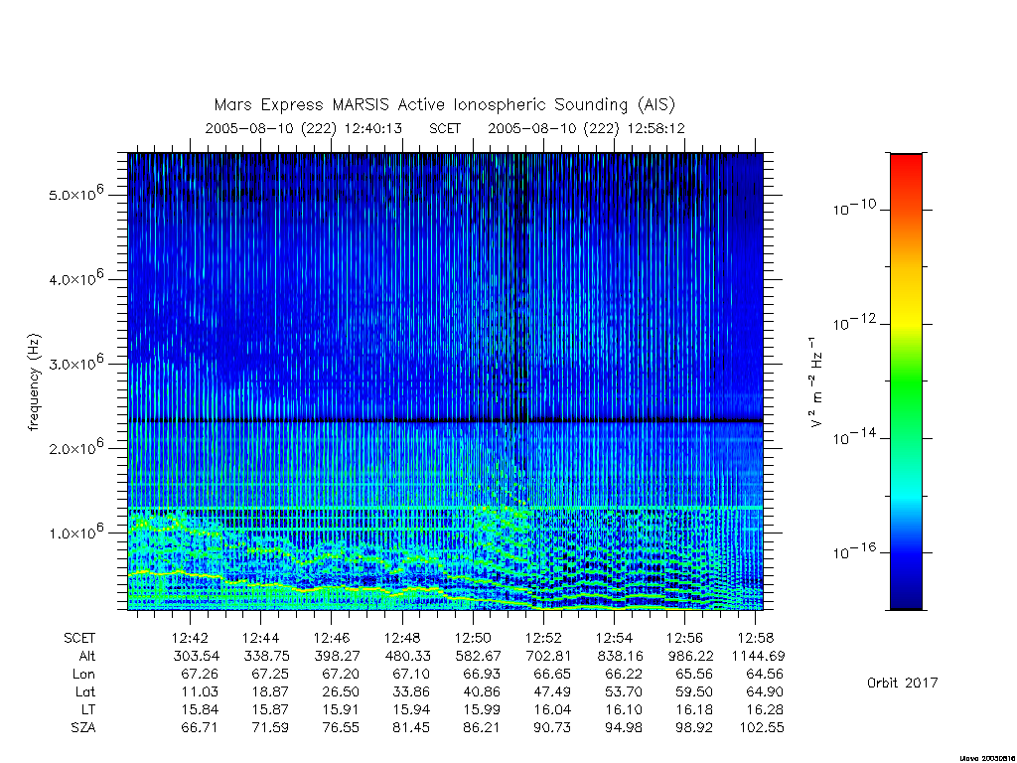Click the altitude value 838.16
The image size is (1017, 763).
pos(620,656)
